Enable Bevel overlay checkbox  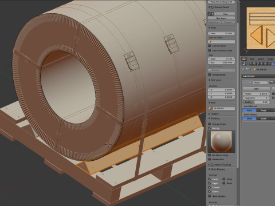224,183
